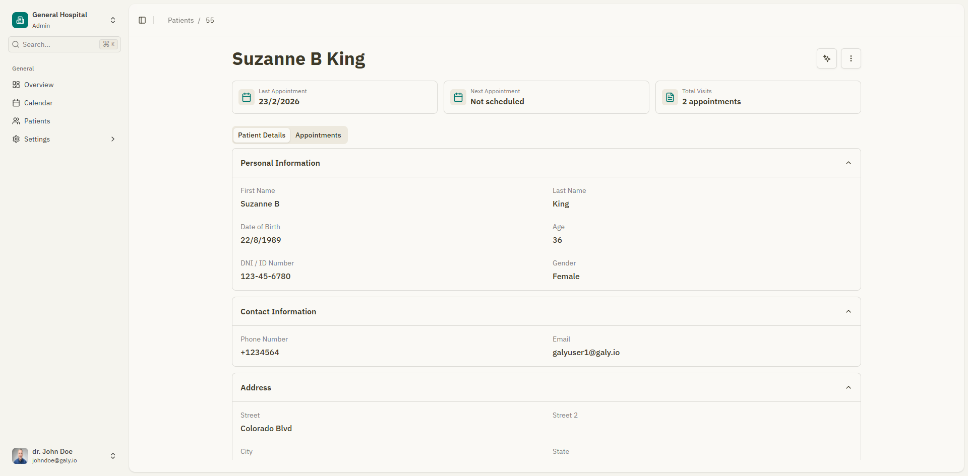Collapse the Contact Information section
The width and height of the screenshot is (968, 476).
[849, 311]
